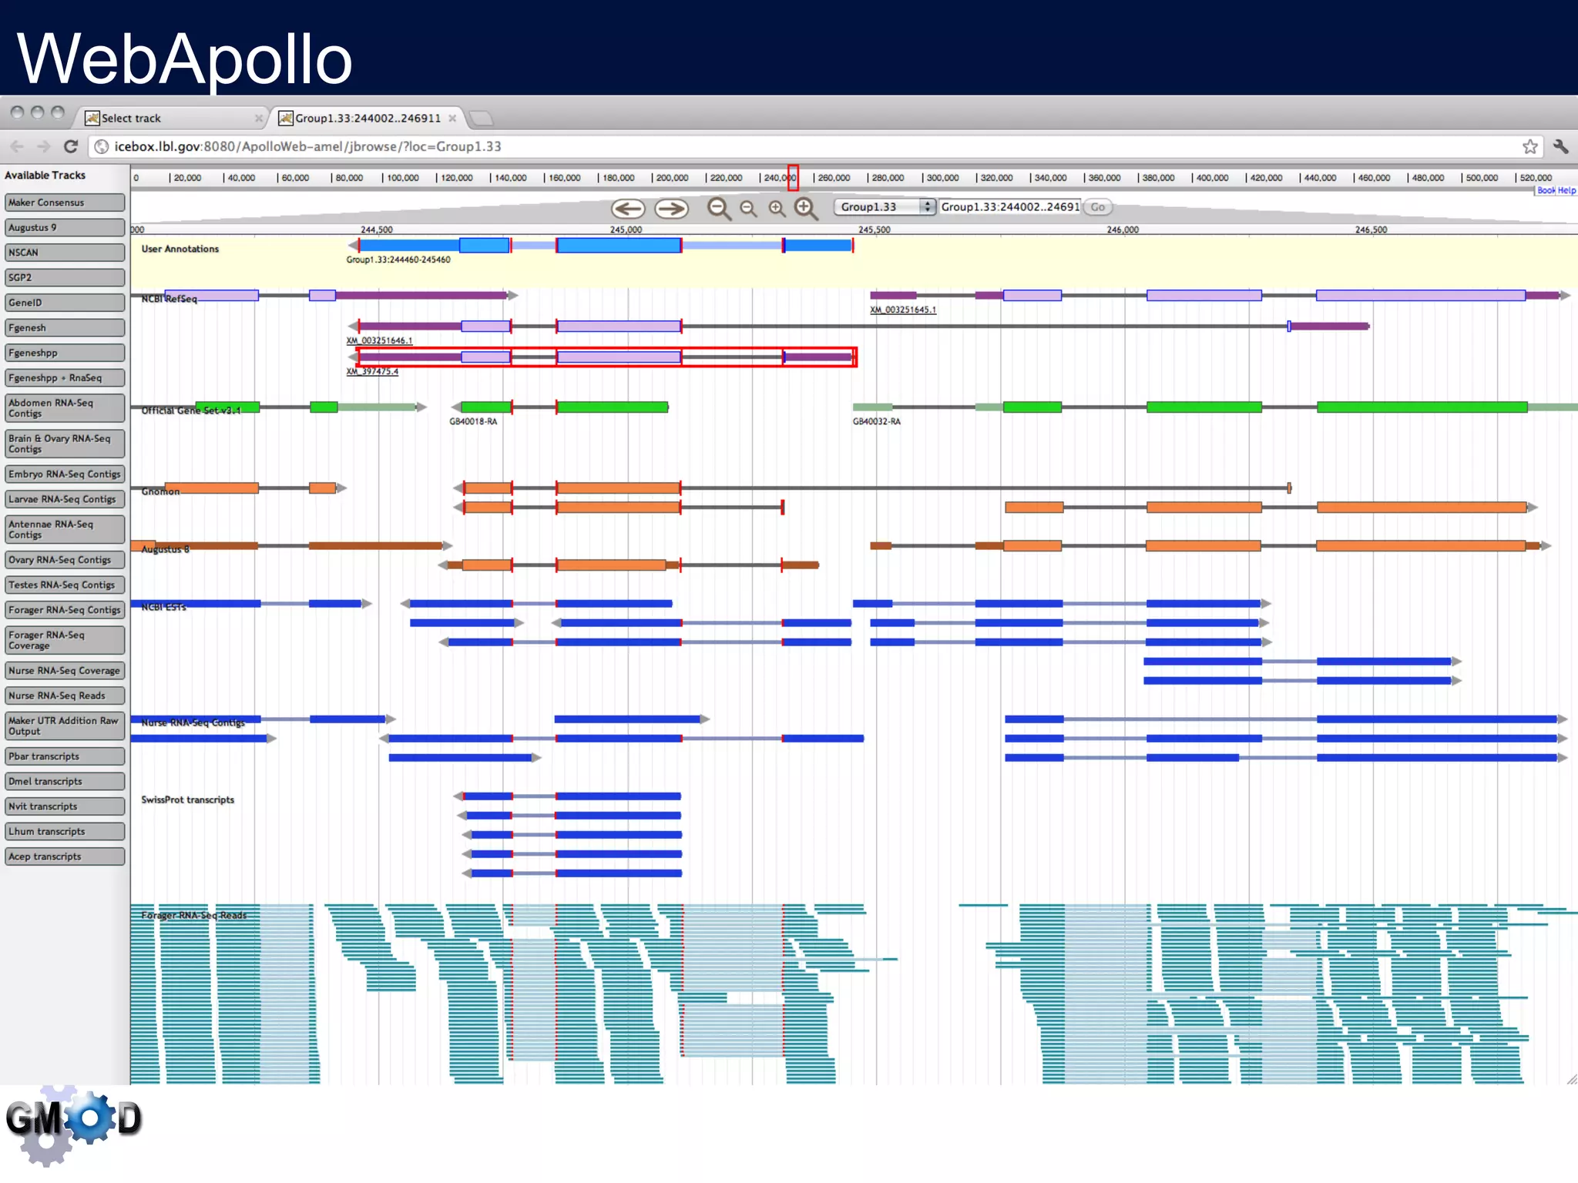Click the Go button

coord(1098,206)
